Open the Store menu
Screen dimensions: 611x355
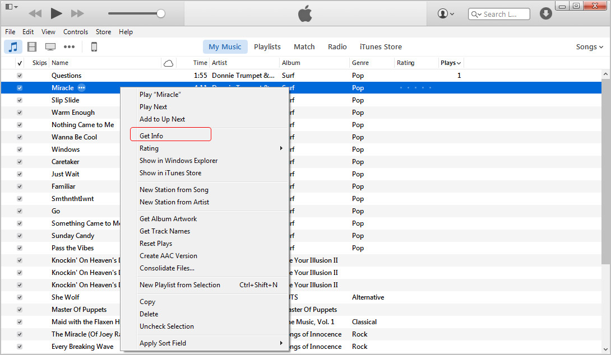pos(103,32)
